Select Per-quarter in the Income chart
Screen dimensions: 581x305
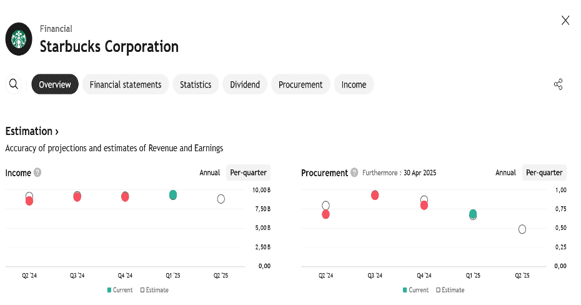(x=248, y=172)
